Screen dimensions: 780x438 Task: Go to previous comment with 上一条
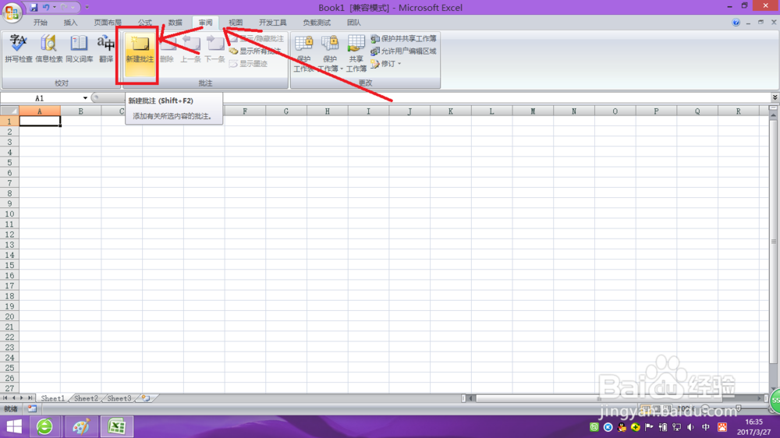tap(190, 49)
